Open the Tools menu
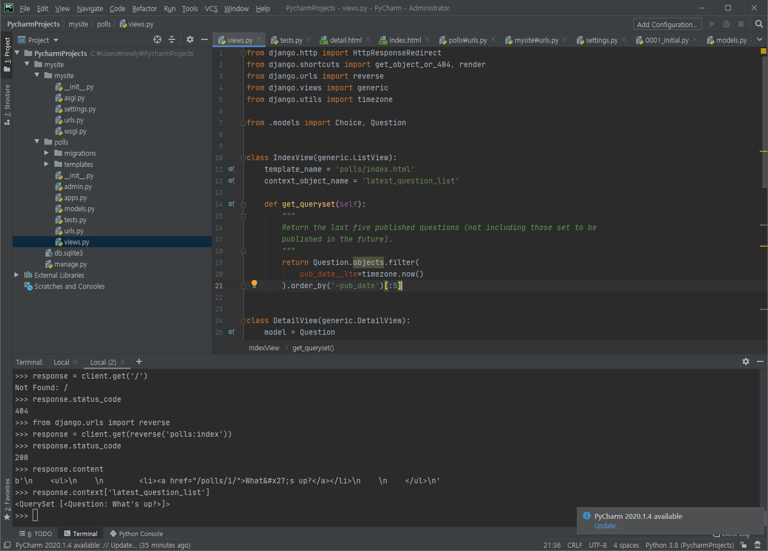 click(190, 8)
